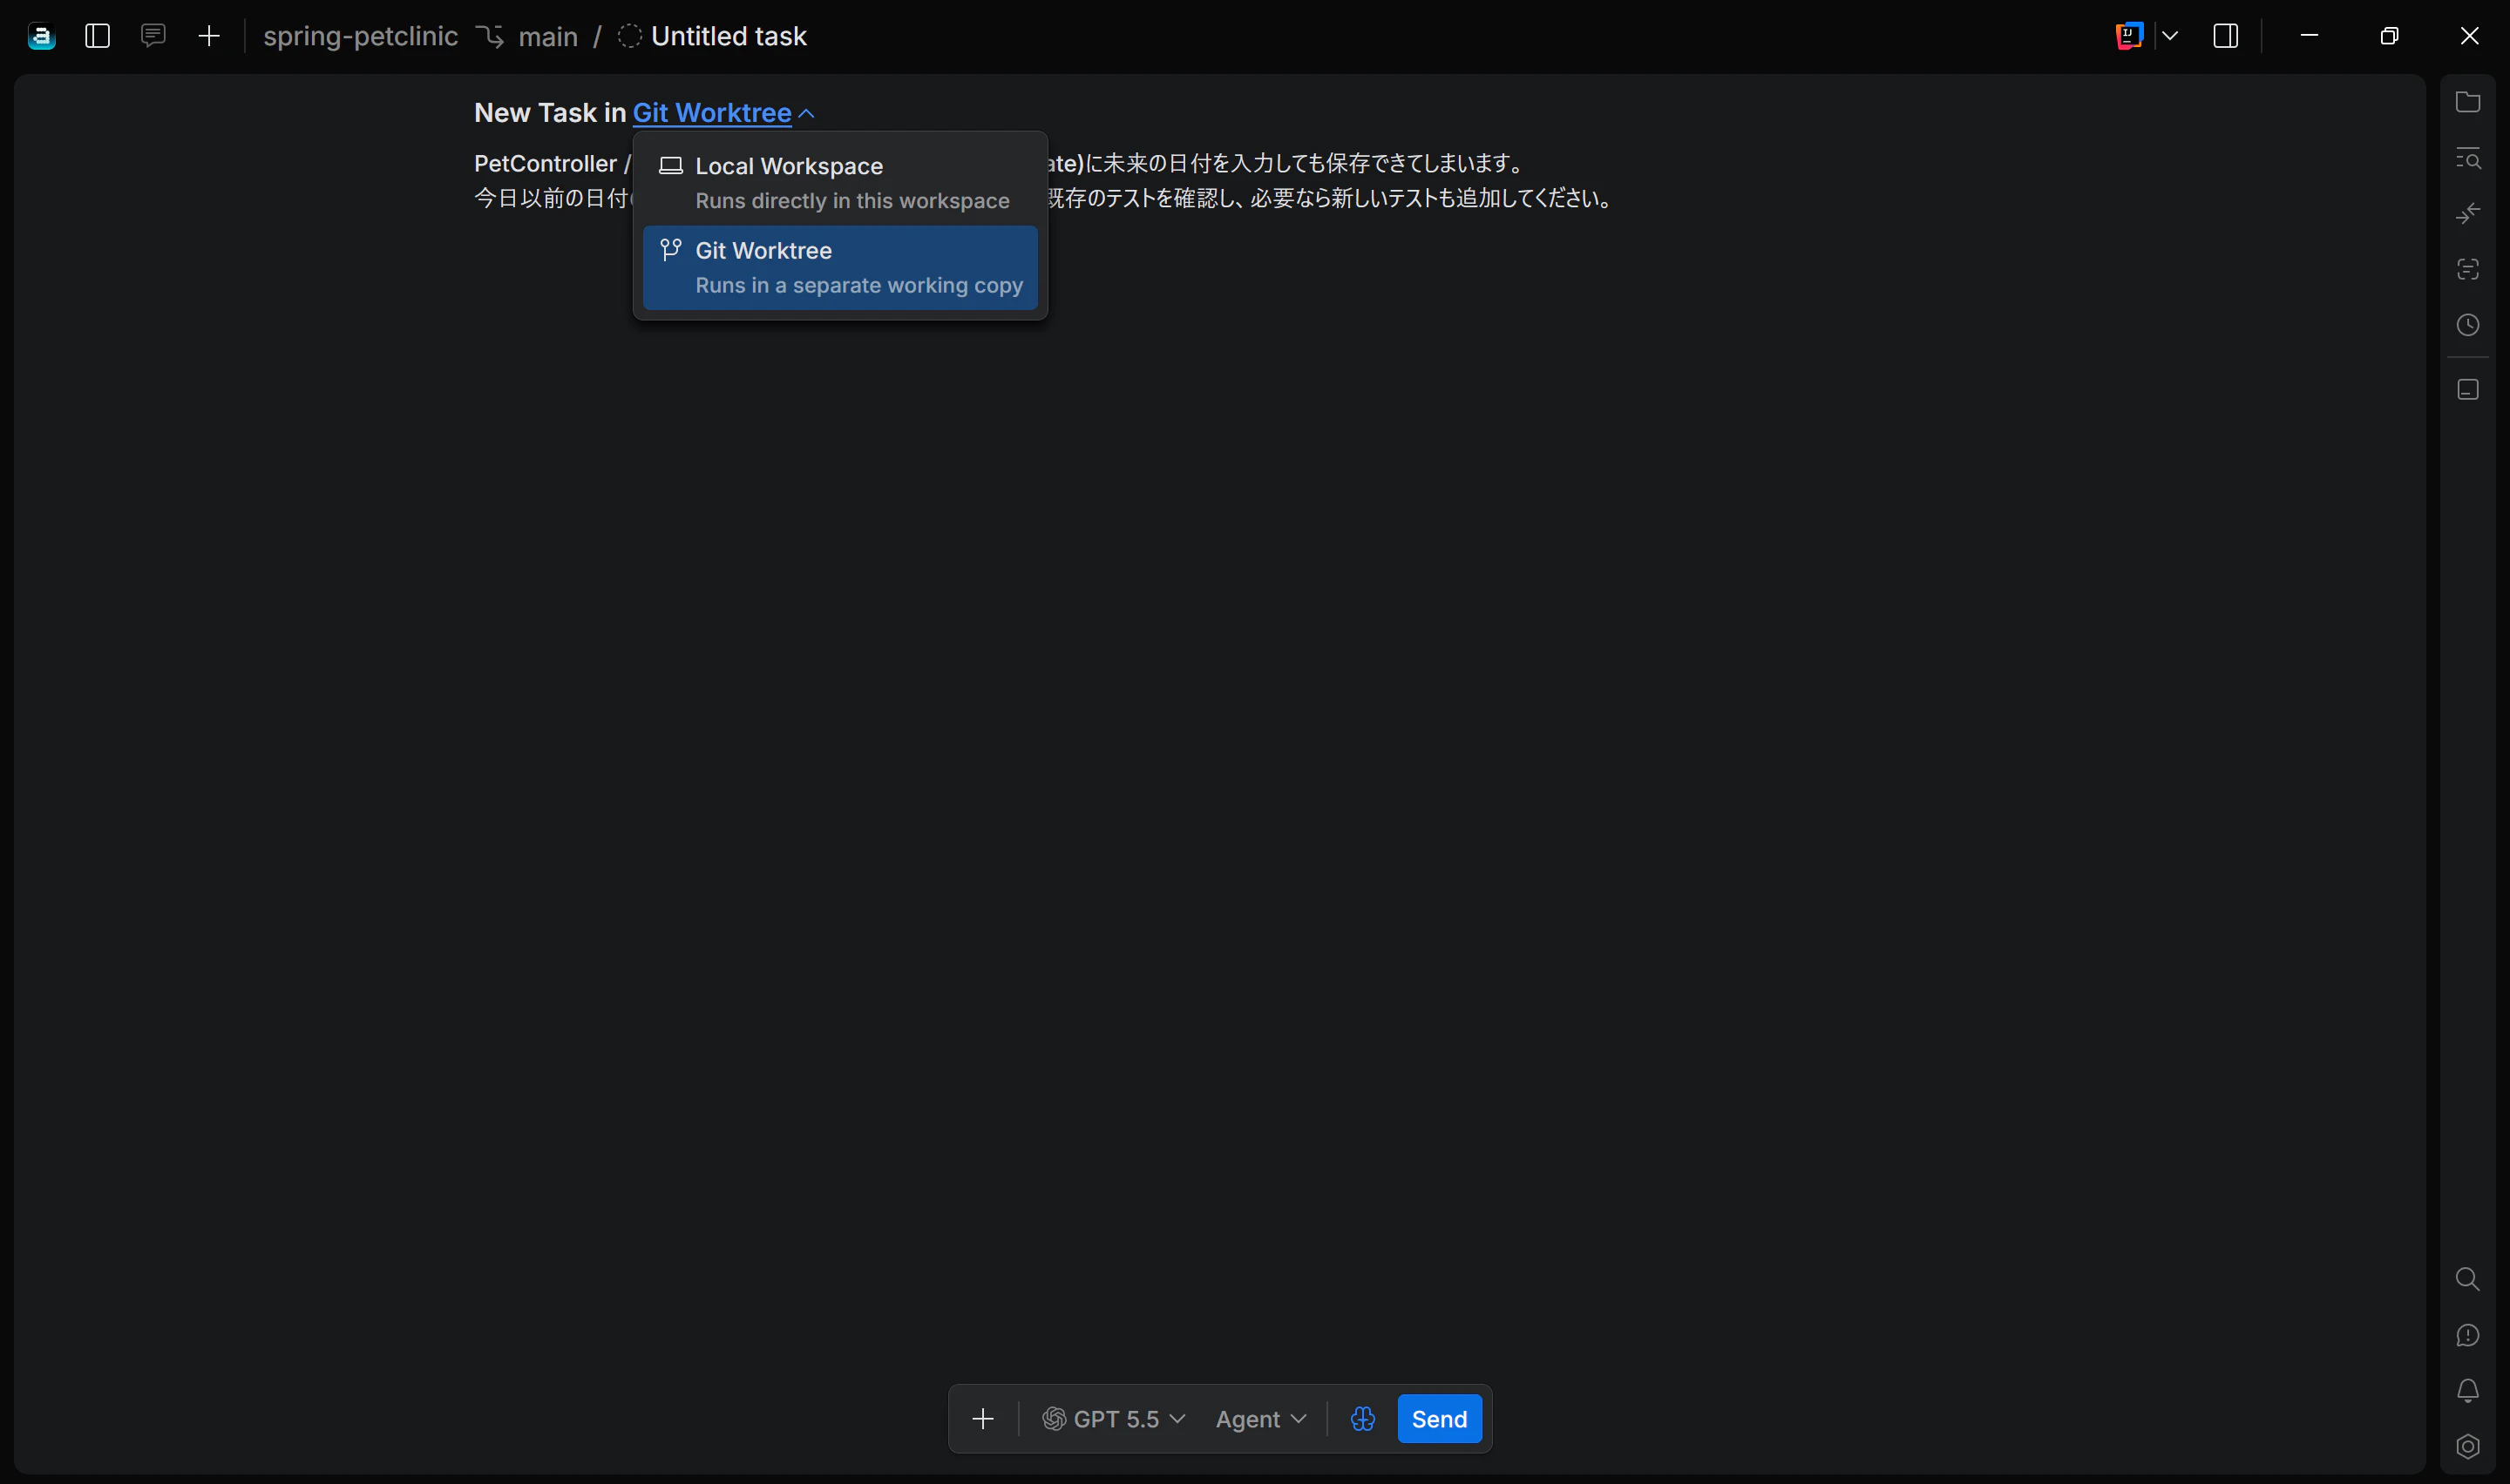Open the feedback bubble icon with exclamation mark
This screenshot has height=1484, width=2510.
(x=2468, y=1335)
